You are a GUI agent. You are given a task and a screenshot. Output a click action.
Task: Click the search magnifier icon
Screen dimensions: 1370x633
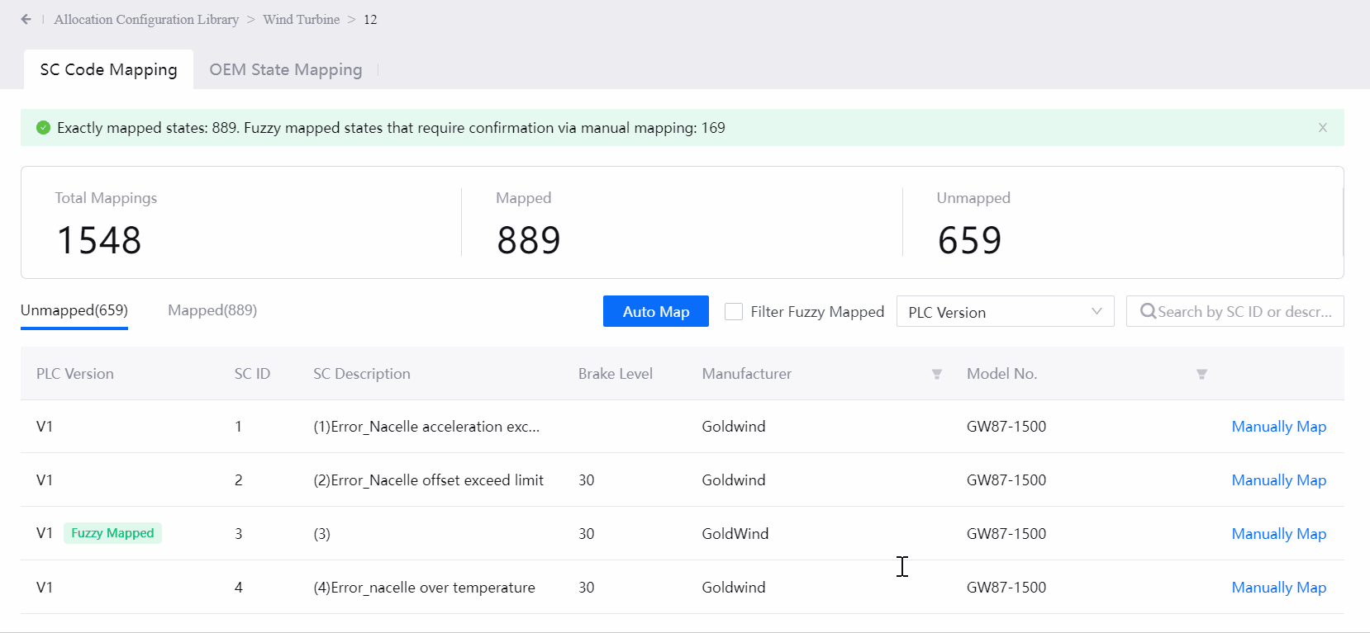(1148, 312)
